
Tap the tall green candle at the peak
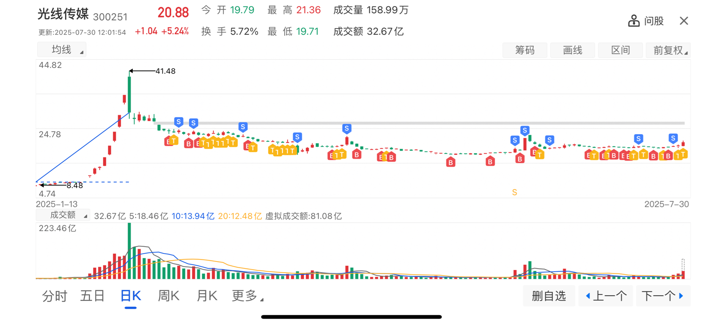(x=129, y=94)
